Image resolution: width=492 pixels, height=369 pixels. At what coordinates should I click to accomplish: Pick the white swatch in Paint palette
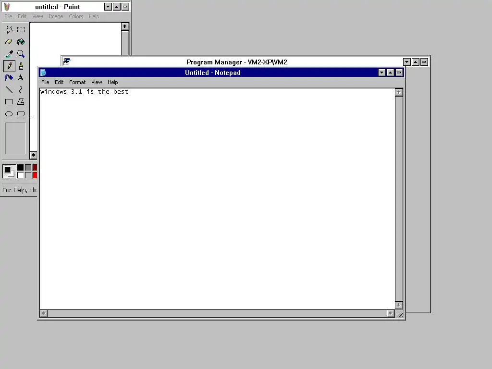[x=20, y=175]
